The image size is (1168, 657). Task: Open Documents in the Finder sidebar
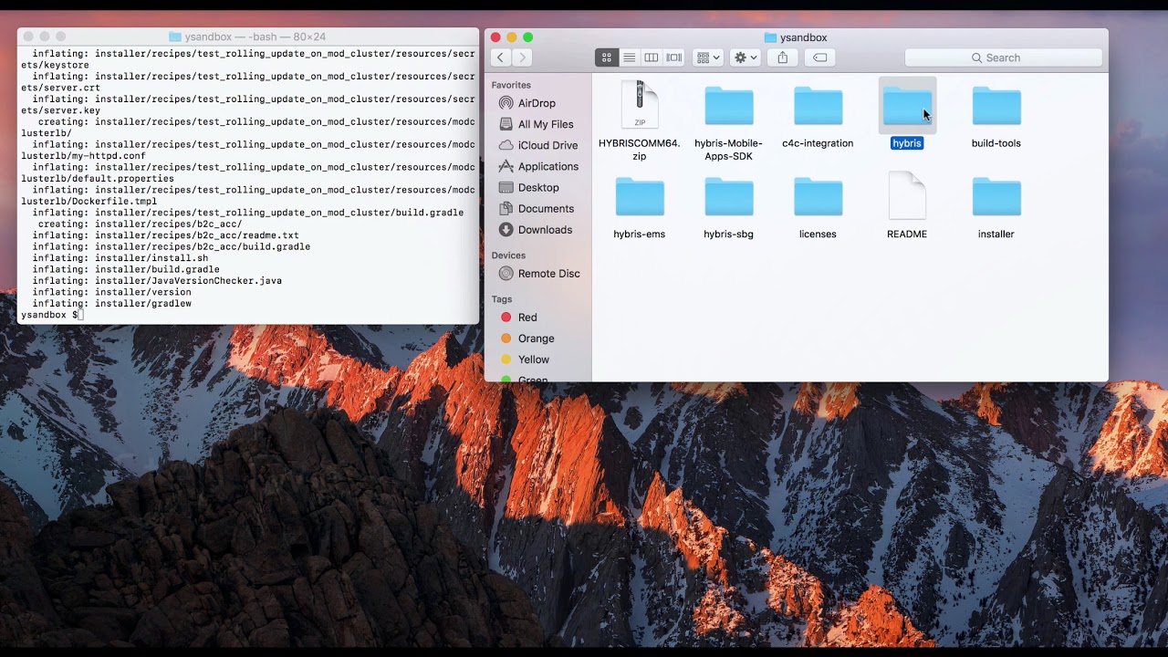click(546, 208)
